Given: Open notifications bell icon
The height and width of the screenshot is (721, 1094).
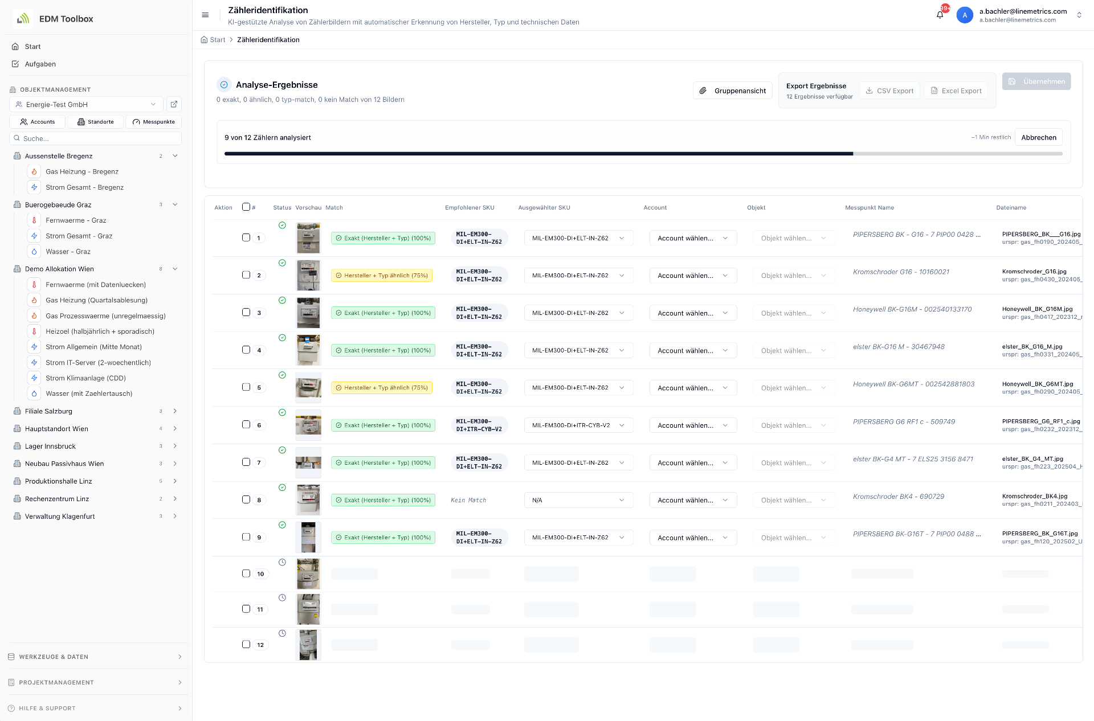Looking at the screenshot, I should coord(940,15).
